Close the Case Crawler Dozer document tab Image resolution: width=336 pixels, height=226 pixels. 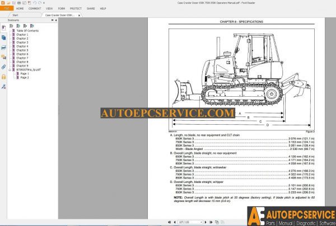point(79,16)
